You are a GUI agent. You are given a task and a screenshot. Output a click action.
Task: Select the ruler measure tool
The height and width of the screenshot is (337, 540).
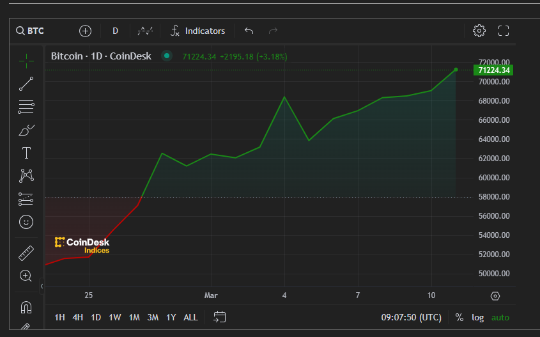coord(26,253)
